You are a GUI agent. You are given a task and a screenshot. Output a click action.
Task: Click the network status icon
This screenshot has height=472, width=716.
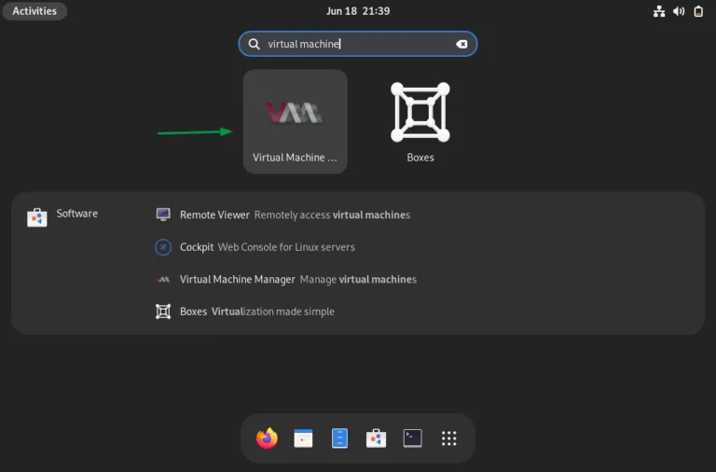click(x=659, y=11)
